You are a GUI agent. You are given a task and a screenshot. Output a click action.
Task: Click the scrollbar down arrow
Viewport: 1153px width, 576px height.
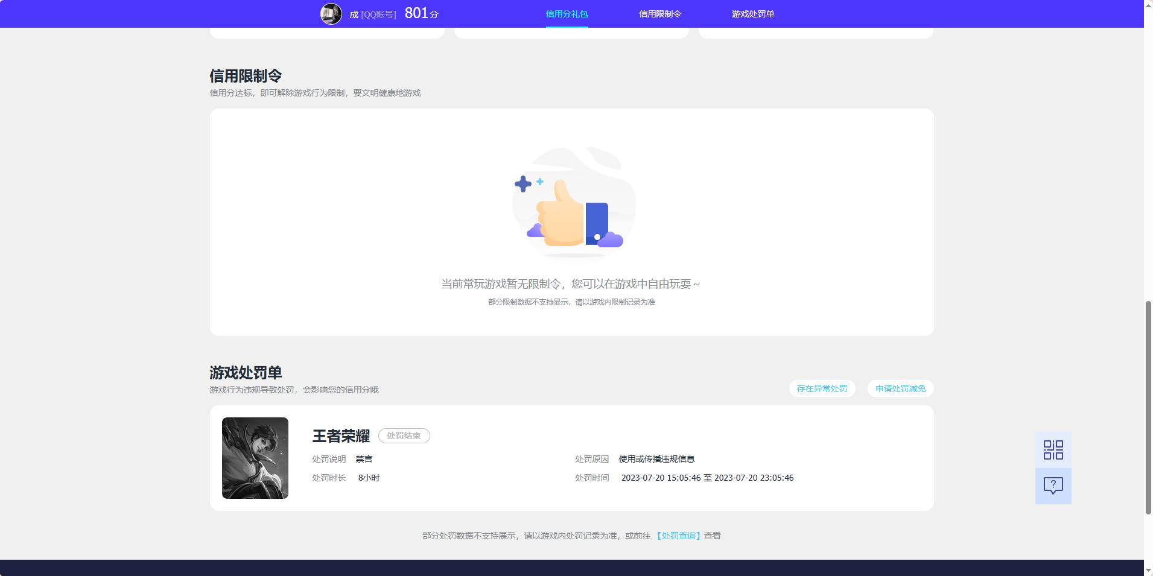(1148, 570)
